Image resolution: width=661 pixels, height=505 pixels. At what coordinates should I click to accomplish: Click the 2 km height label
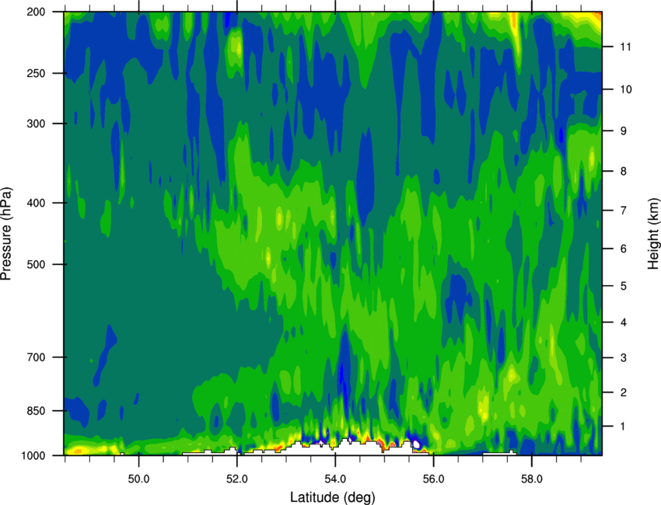pyautogui.click(x=624, y=392)
